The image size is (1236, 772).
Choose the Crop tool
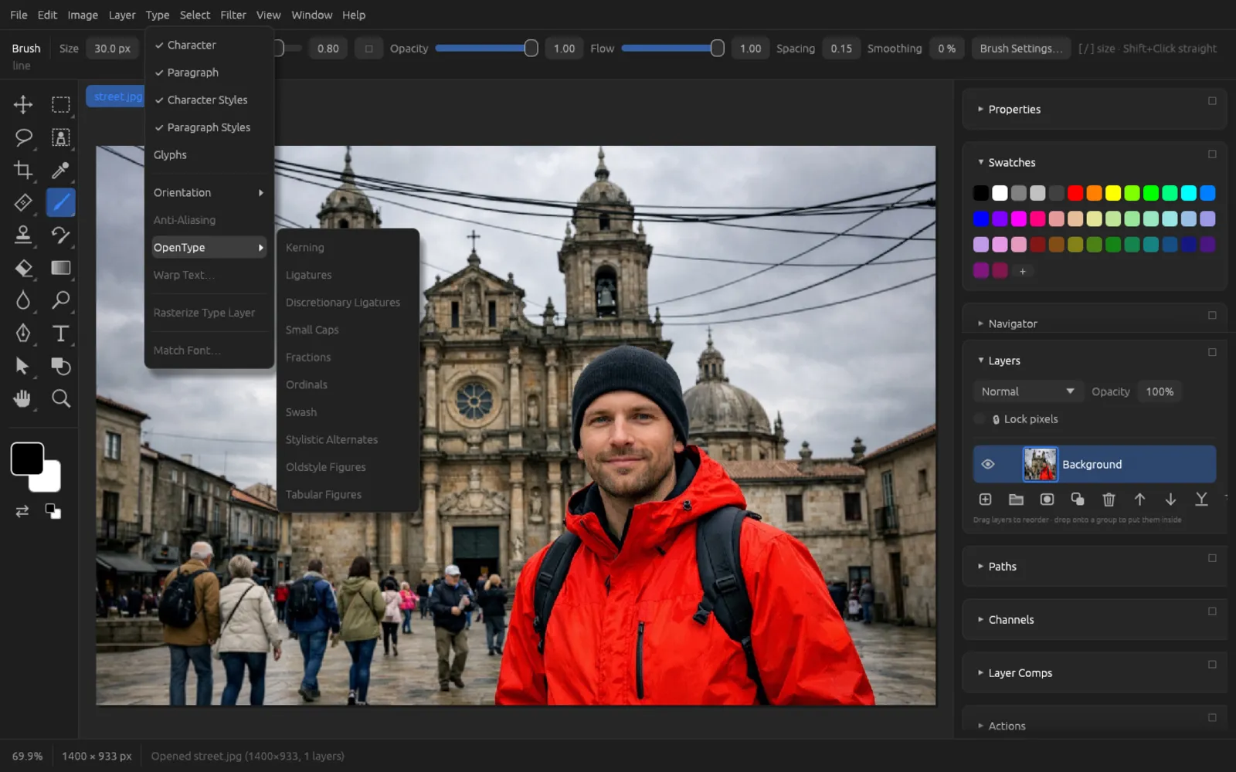tap(23, 170)
